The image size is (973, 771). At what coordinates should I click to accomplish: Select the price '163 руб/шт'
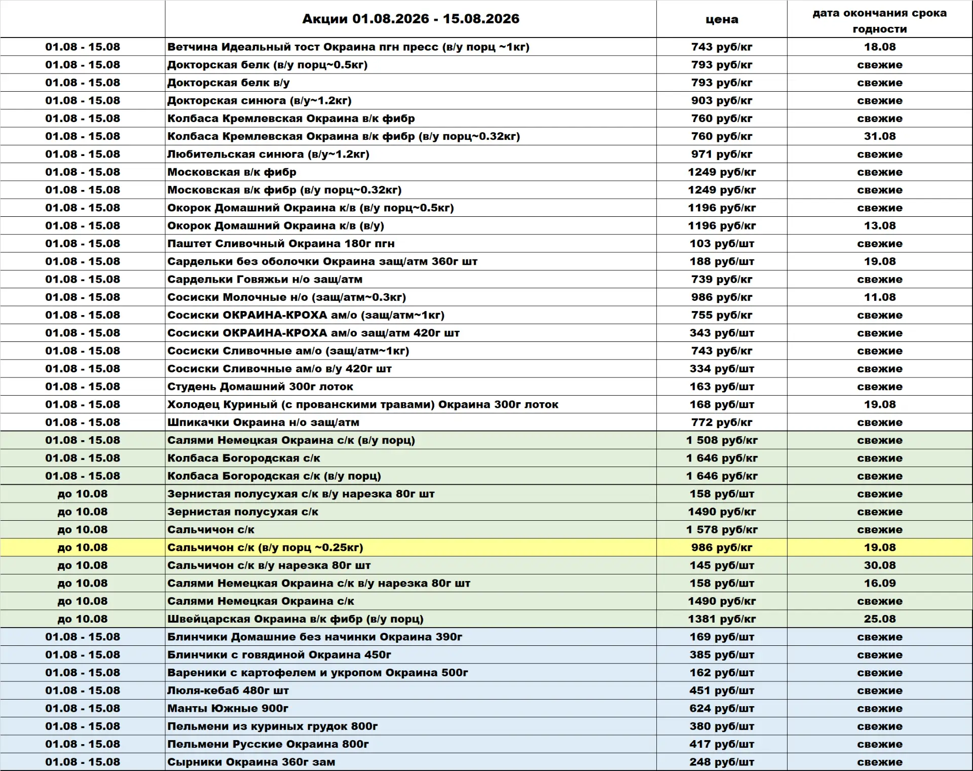click(722, 387)
